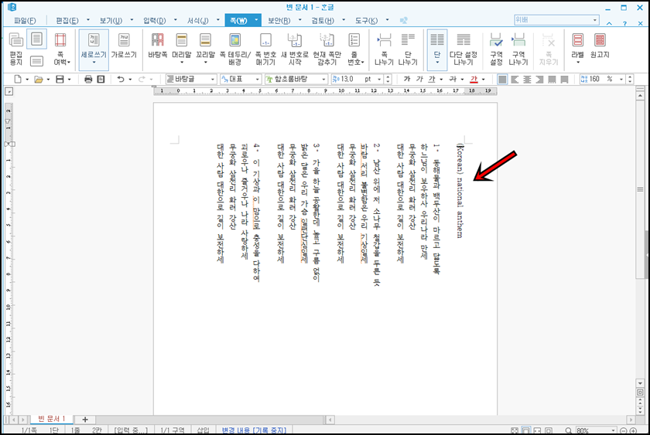The width and height of the screenshot is (650, 435).
Task: Open the 입력 menu
Action: click(x=155, y=21)
